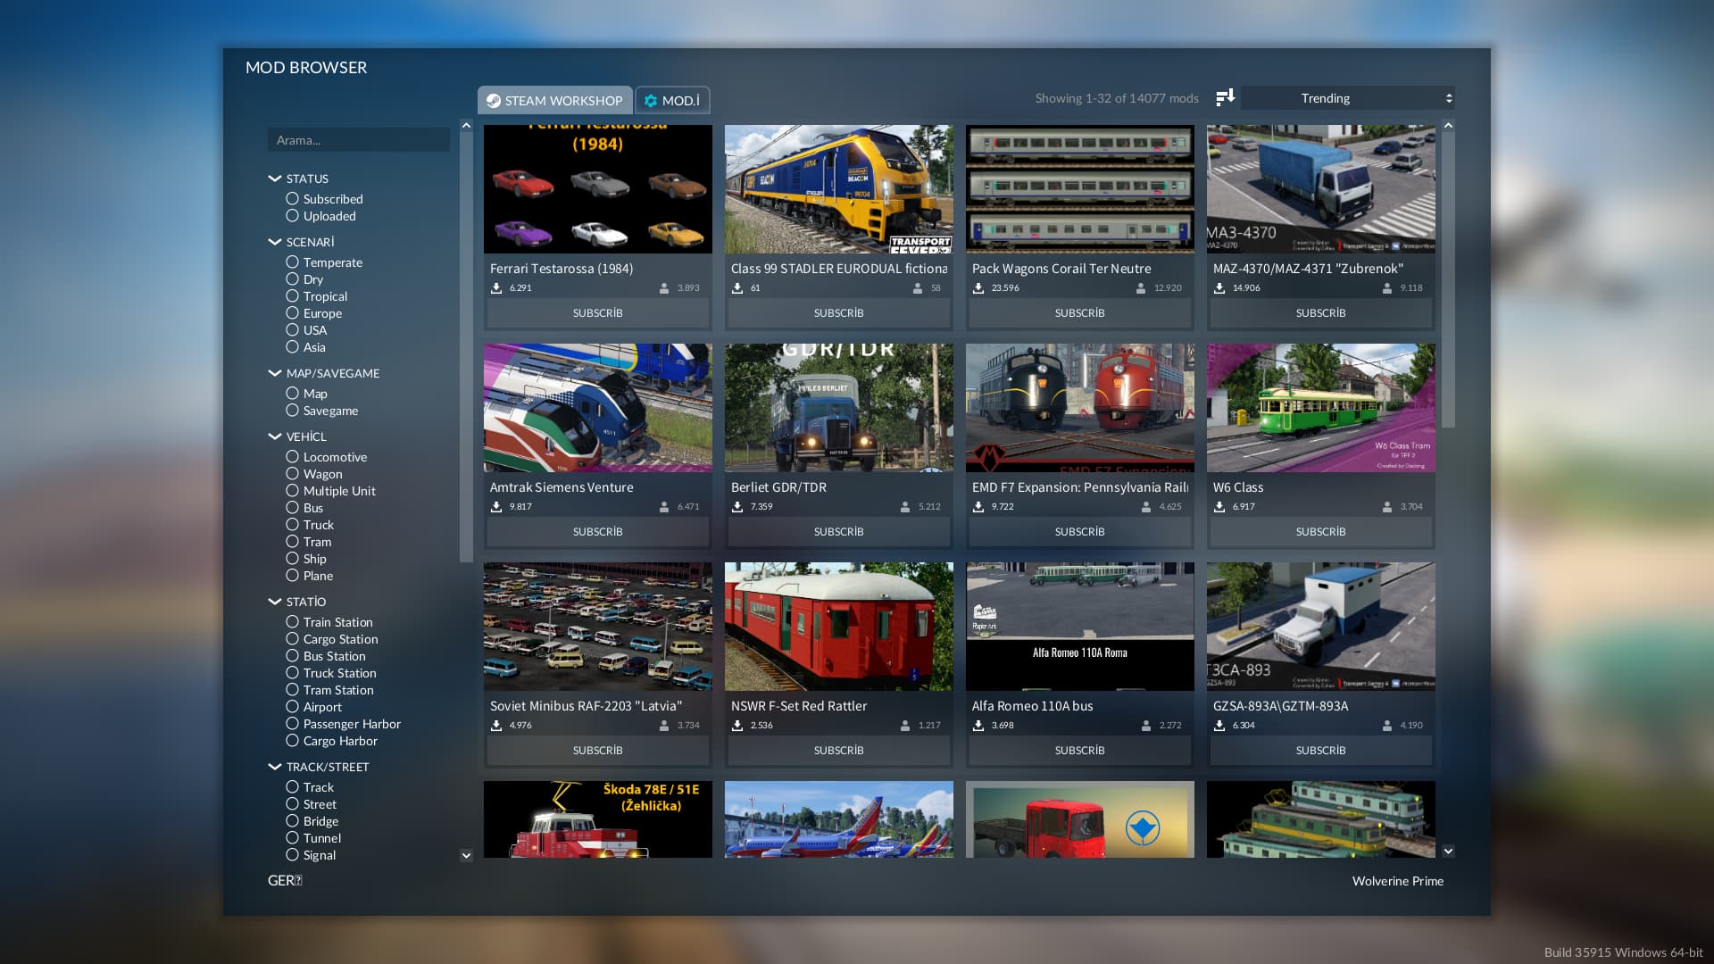Collapse the STATUS filter section

275,179
